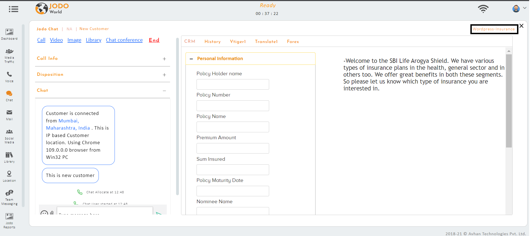Click the 'Chat Allocate at 12:48' text
Viewport: 530px width, 236px height.
click(105, 192)
